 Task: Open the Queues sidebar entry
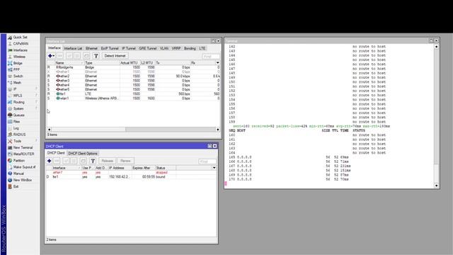tap(19, 115)
